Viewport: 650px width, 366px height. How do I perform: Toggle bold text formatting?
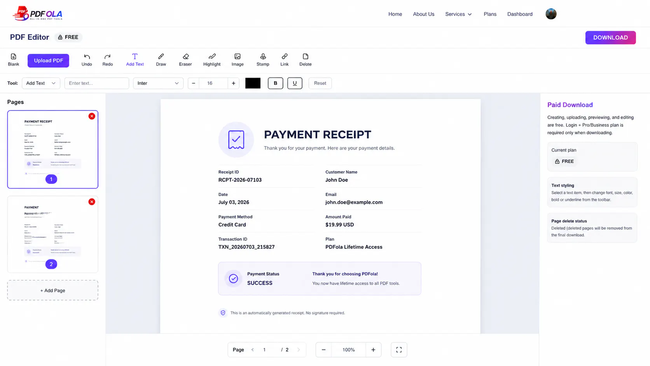coord(276,83)
